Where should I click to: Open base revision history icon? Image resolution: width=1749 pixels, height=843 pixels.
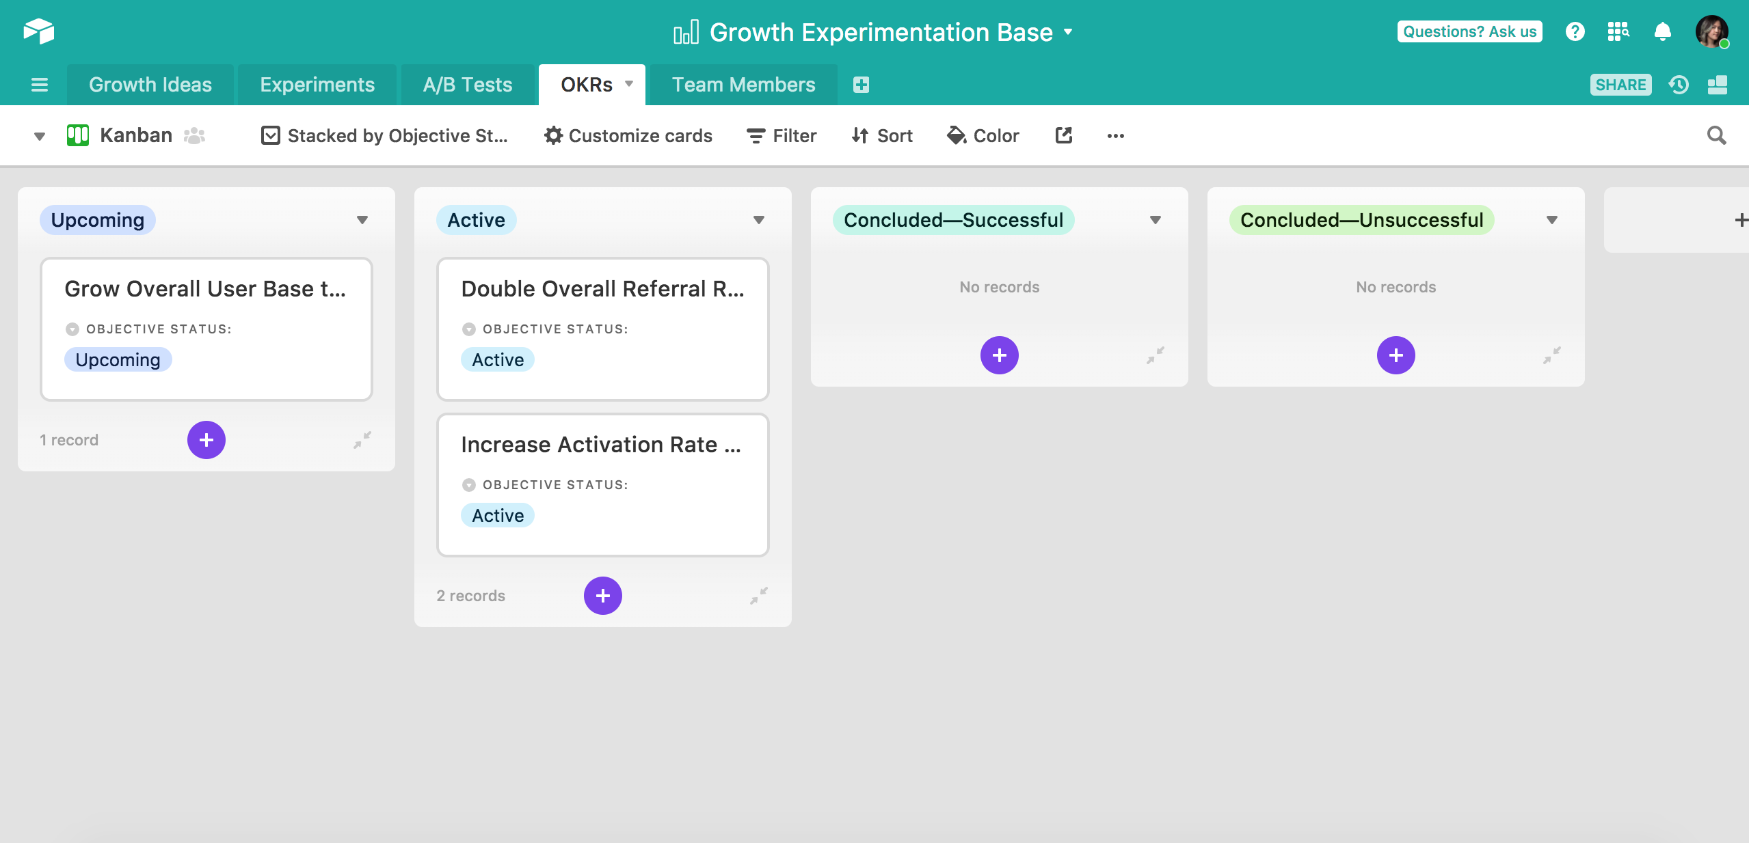pyautogui.click(x=1679, y=85)
